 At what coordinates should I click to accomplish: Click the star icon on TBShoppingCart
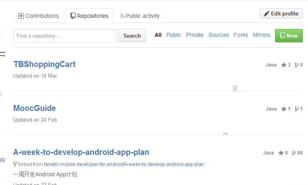coord(284,65)
